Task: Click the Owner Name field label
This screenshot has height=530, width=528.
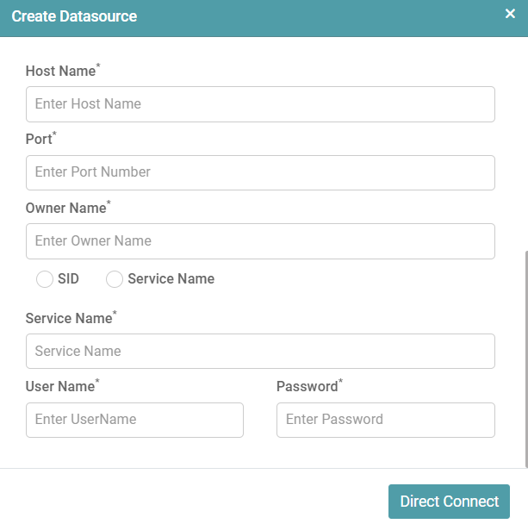Action: point(65,208)
